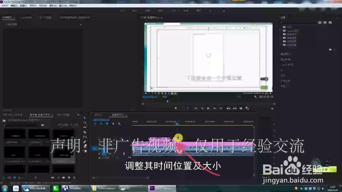Select the Ripple Edit tool
Screen dimensions: 342x192
(85, 128)
